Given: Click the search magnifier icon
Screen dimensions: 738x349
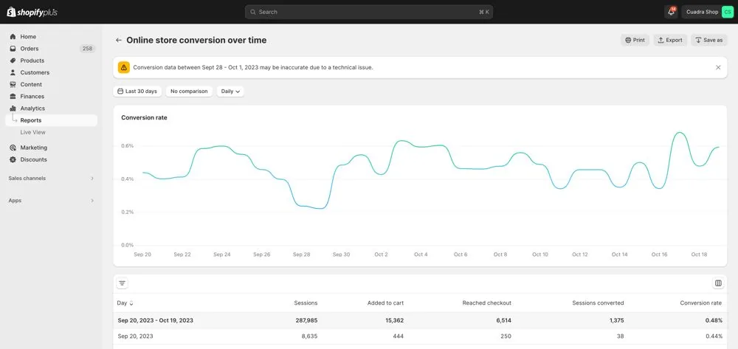Looking at the screenshot, I should coord(252,12).
